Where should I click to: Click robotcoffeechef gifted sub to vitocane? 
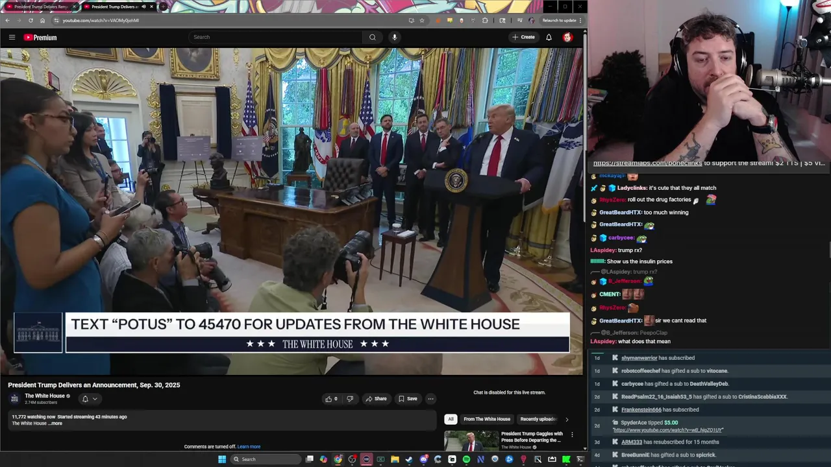(675, 371)
